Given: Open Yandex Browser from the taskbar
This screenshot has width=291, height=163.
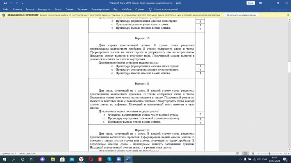Looking at the screenshot, I should tap(81, 159).
